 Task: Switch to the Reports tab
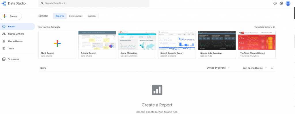point(60,16)
